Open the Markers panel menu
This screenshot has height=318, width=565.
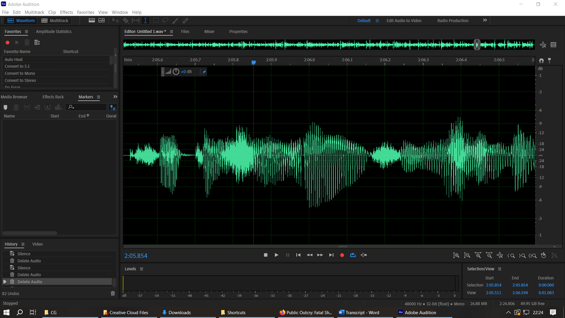(98, 97)
